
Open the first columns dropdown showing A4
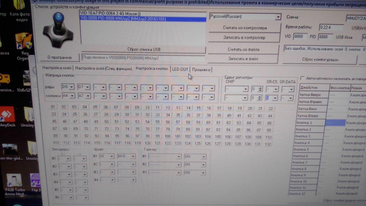pyautogui.click(x=68, y=95)
